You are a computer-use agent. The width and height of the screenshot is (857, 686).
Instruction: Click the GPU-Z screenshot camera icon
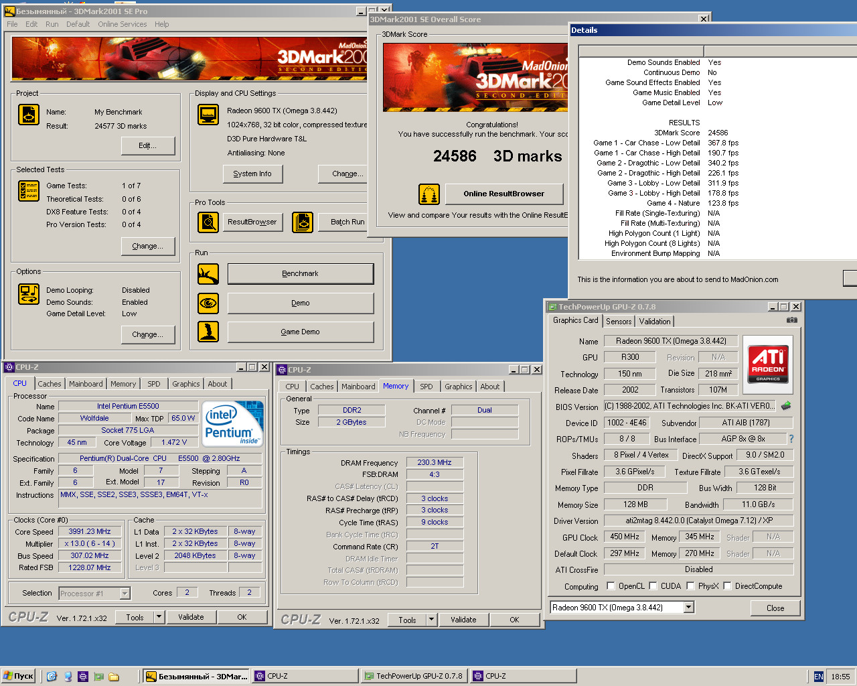(792, 320)
